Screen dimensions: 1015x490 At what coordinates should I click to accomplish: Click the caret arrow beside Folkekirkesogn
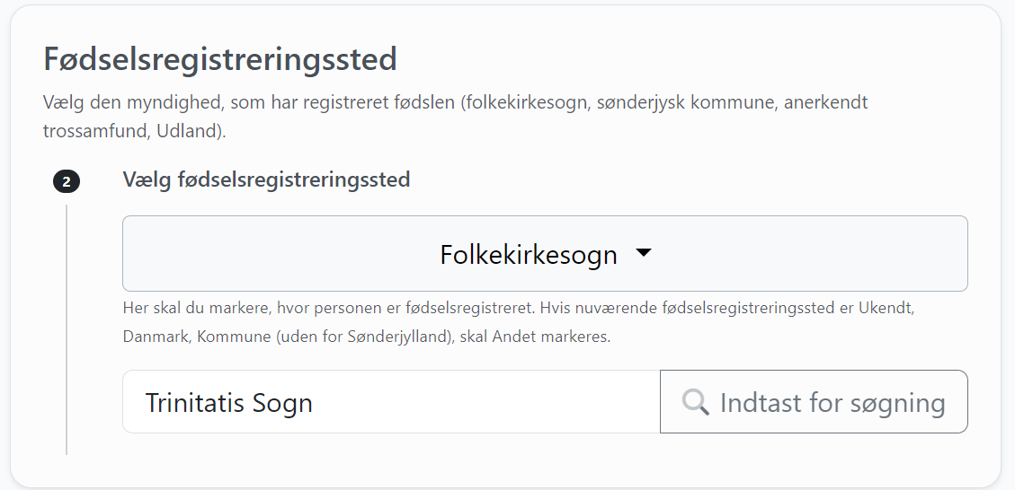click(x=644, y=253)
